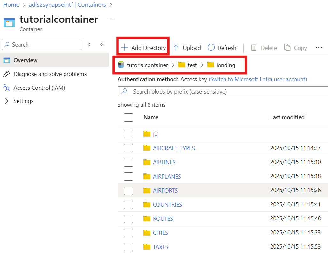The width and height of the screenshot is (328, 253).
Task: Open the AIRPORTS folder link
Action: 165,191
